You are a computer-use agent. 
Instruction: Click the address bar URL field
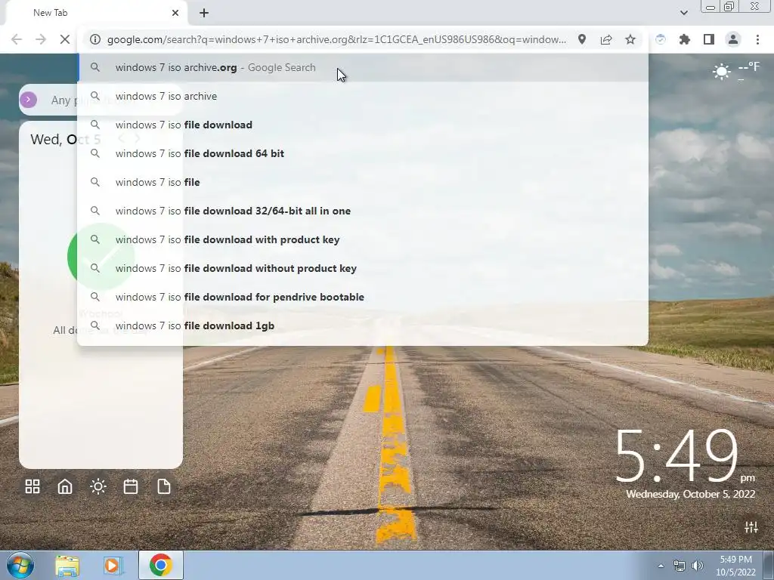336,39
